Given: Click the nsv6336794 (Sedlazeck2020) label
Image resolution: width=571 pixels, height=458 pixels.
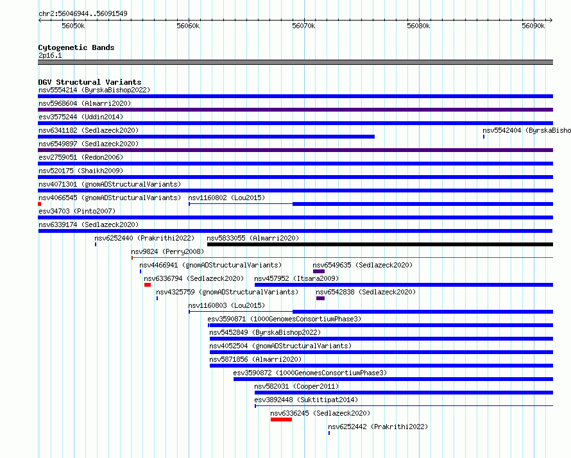Looking at the screenshot, I should (194, 278).
